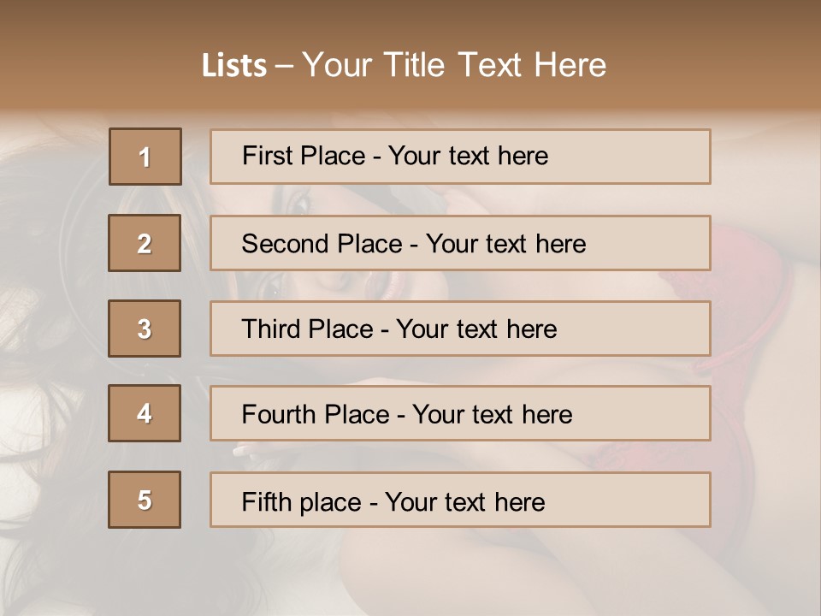This screenshot has height=616, width=821.
Task: Click the number 5 box
Action: tap(145, 500)
